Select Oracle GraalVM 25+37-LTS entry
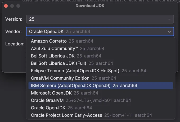The height and width of the screenshot is (122, 180). click(101, 100)
